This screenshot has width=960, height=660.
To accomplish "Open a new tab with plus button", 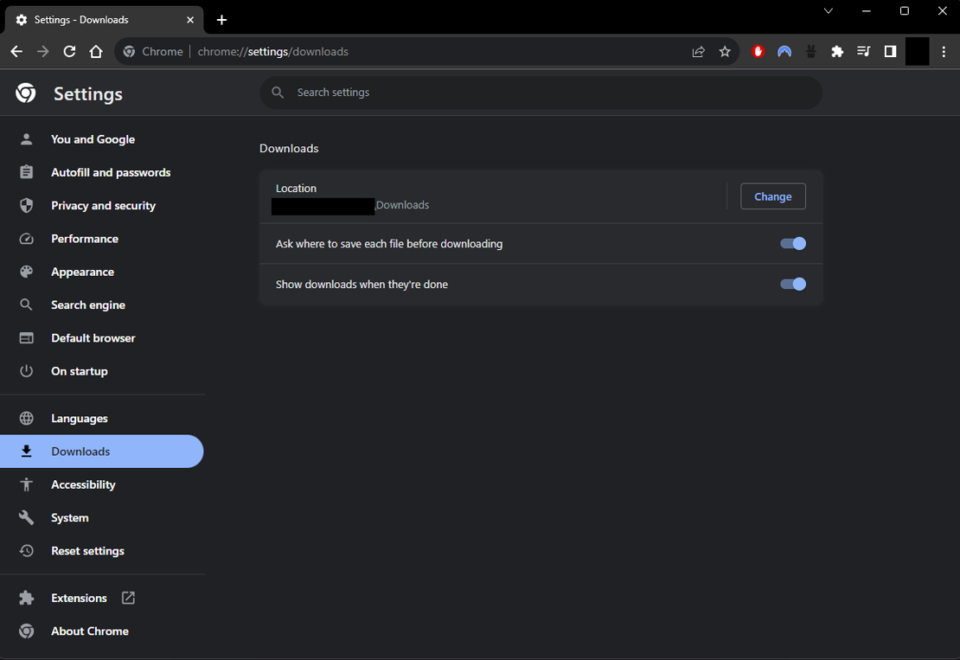I will [x=221, y=20].
